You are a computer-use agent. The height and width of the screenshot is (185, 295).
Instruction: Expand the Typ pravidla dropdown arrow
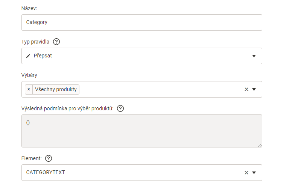254,56
